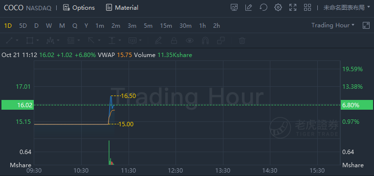Image resolution: width=374 pixels, height=176 pixels.
Task: Open the chart grid layout icon
Action: pos(308,8)
